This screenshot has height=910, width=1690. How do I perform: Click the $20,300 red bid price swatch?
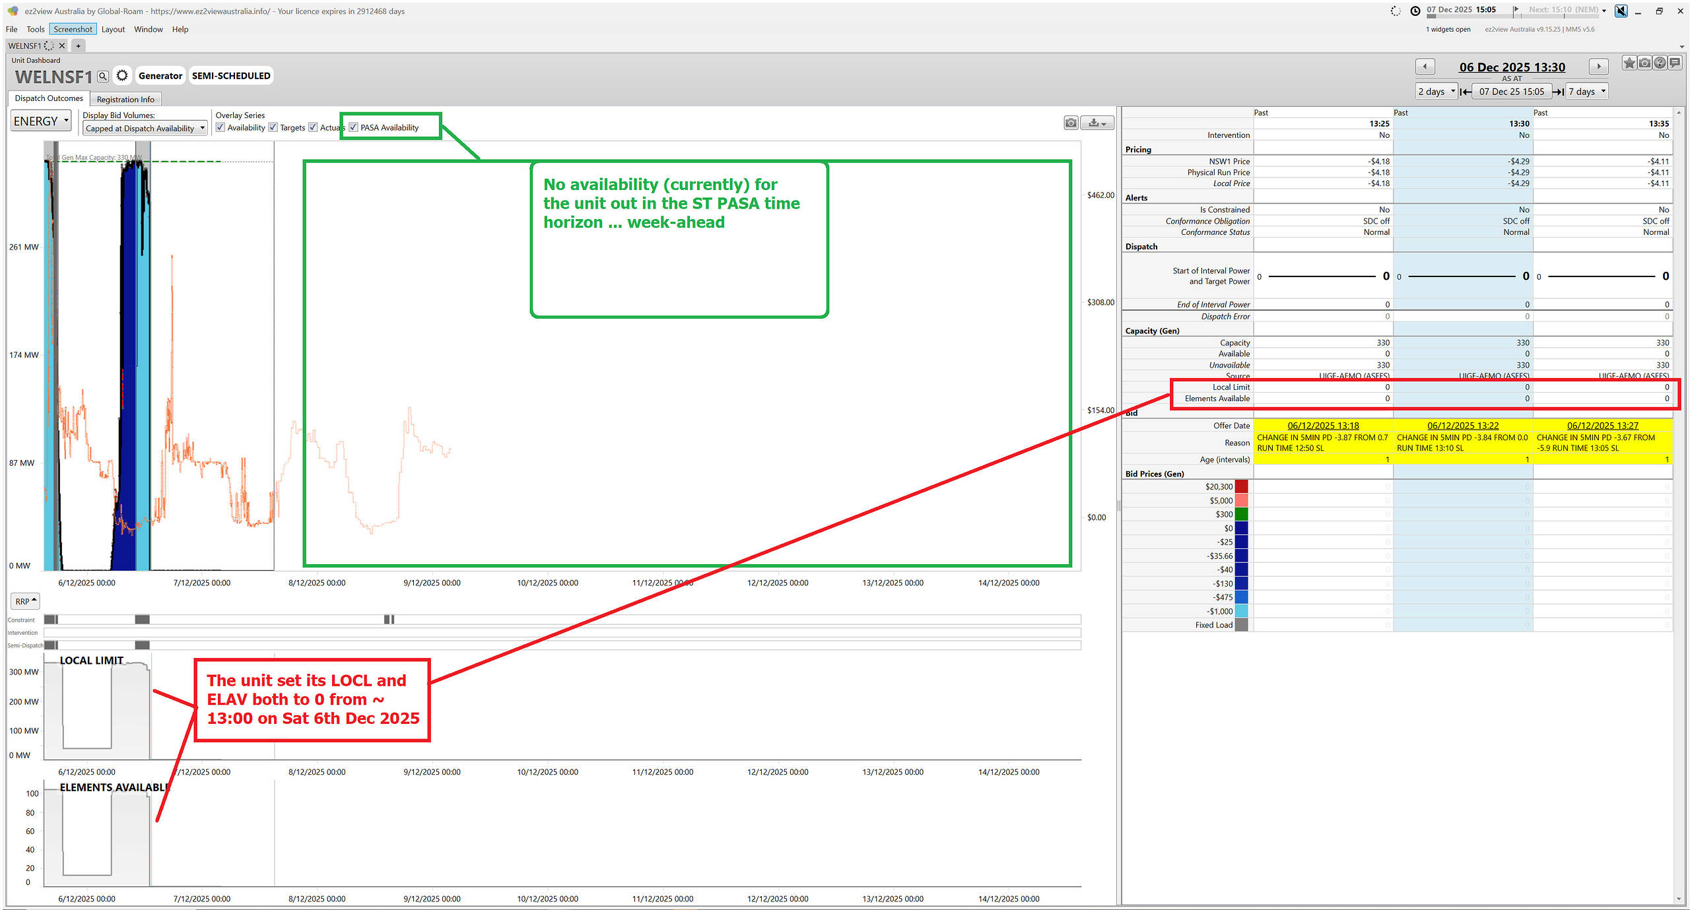1241,487
